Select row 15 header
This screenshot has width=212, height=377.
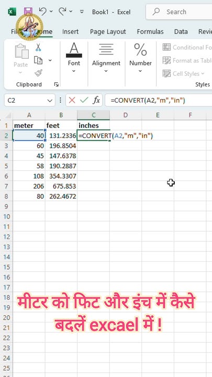click(x=6, y=267)
